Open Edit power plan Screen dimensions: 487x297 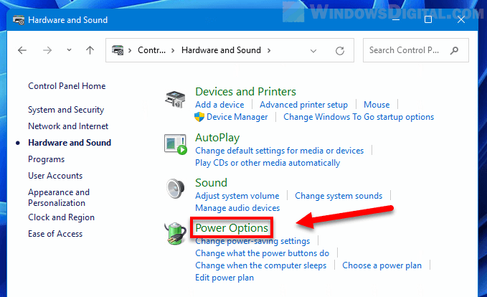coord(224,278)
